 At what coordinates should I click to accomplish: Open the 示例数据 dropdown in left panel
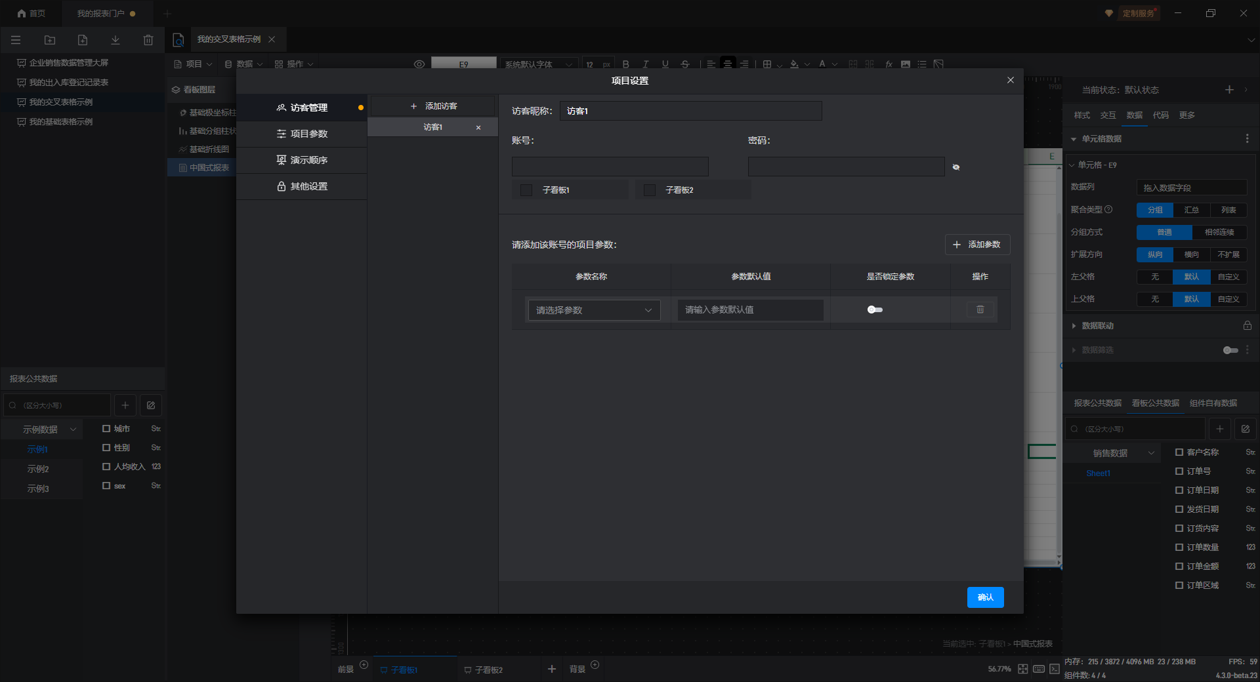coord(42,430)
